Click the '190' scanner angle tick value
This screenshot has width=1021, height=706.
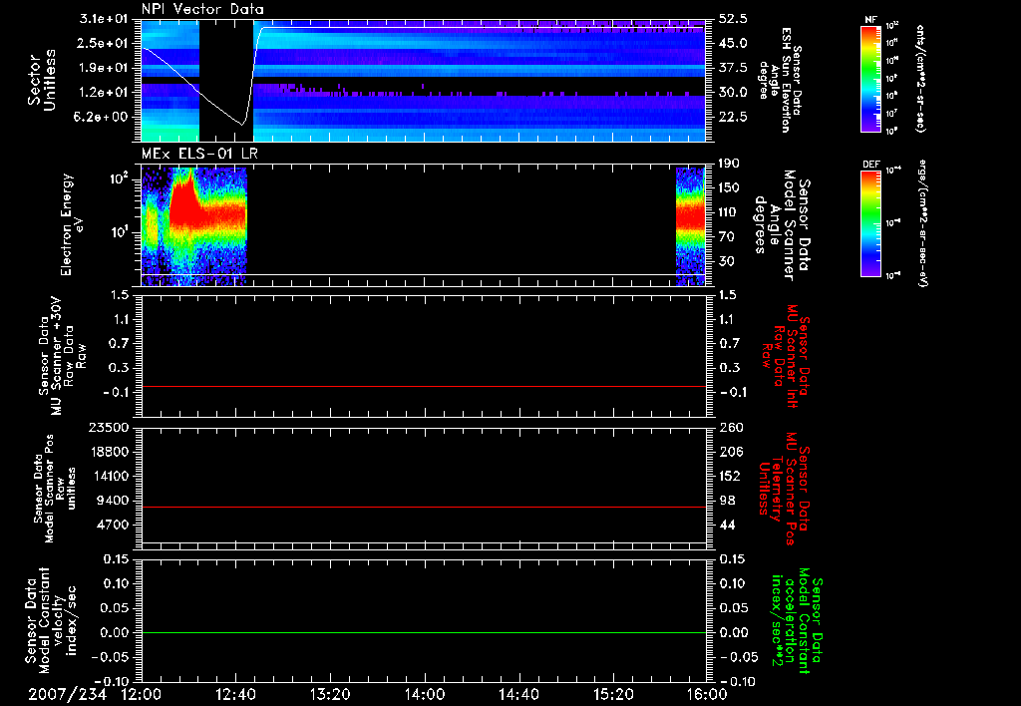(729, 164)
